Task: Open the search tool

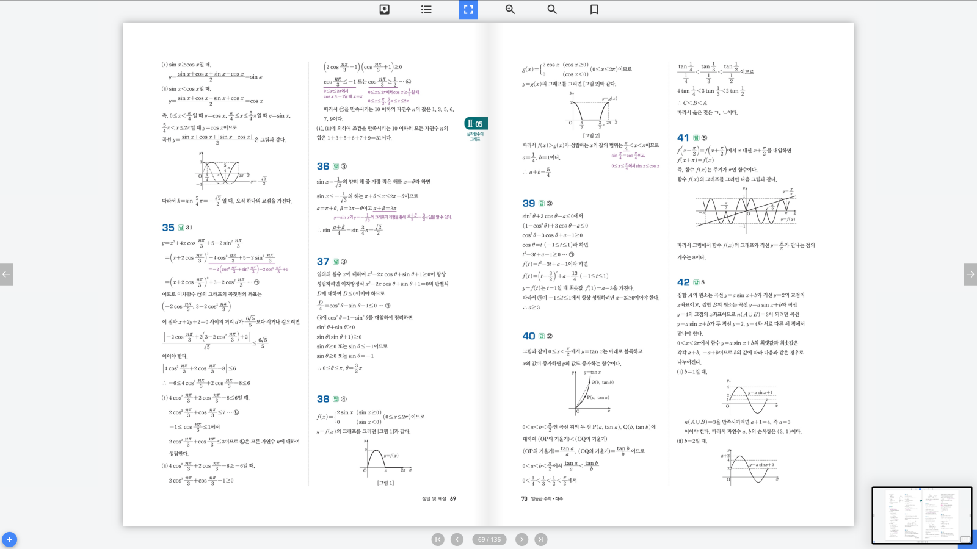Action: pyautogui.click(x=552, y=10)
